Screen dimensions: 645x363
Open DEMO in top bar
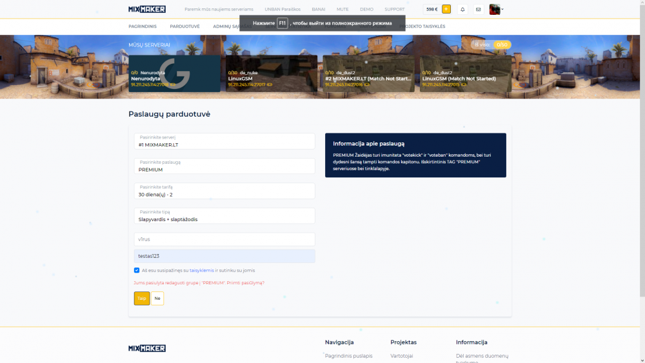(366, 9)
